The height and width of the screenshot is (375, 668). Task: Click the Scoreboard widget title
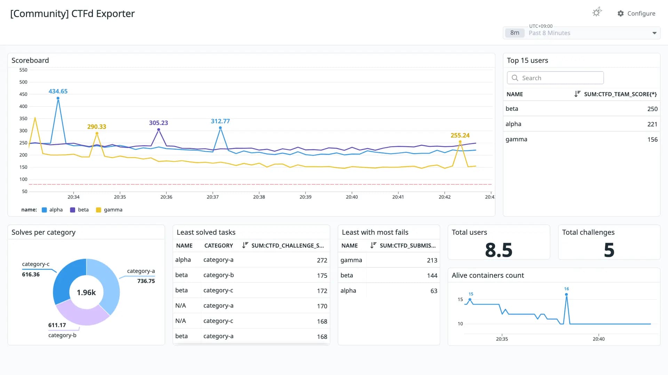[x=30, y=60]
